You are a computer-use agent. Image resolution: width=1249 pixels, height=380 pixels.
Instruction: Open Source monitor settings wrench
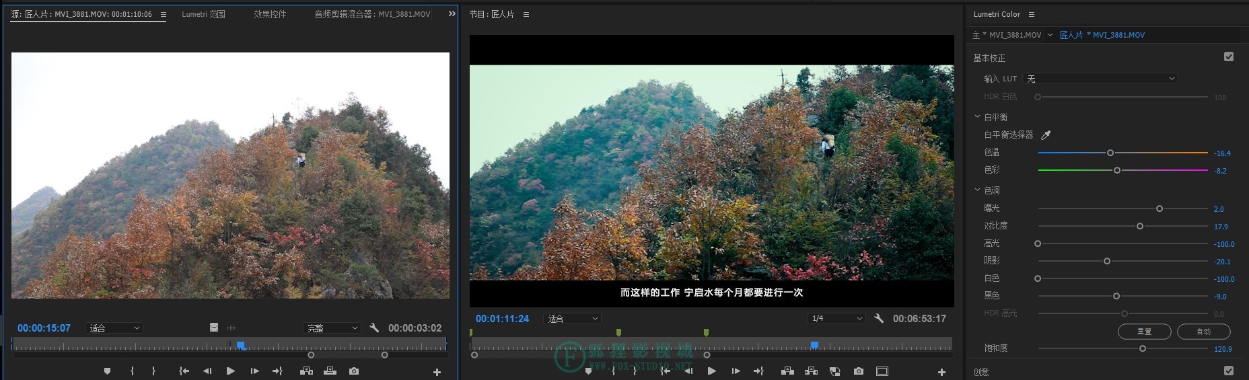(x=374, y=328)
